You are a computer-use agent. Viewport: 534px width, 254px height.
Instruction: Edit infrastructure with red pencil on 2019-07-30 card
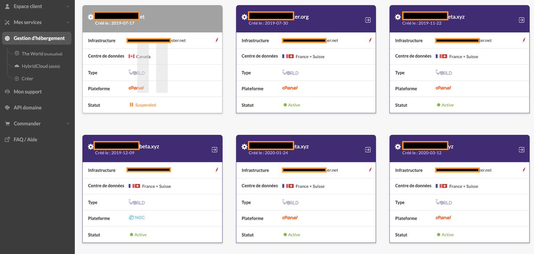(370, 40)
